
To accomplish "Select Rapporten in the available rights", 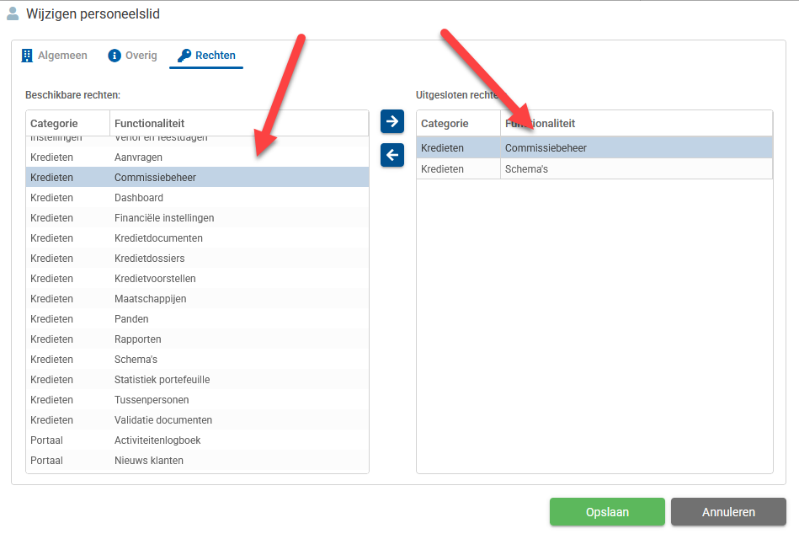I will 137,339.
